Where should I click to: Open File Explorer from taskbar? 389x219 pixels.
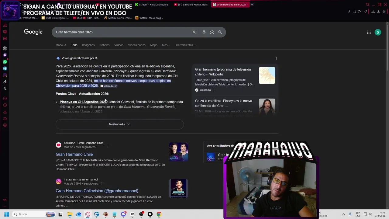pos(70,214)
